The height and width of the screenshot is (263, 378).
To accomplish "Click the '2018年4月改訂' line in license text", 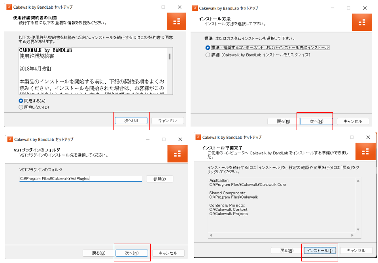I will [36, 69].
